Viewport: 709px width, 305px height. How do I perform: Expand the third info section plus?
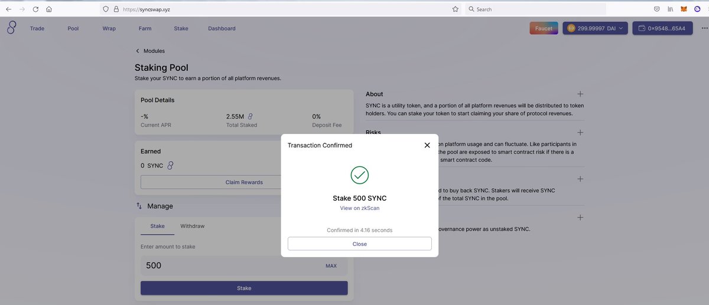tap(580, 179)
